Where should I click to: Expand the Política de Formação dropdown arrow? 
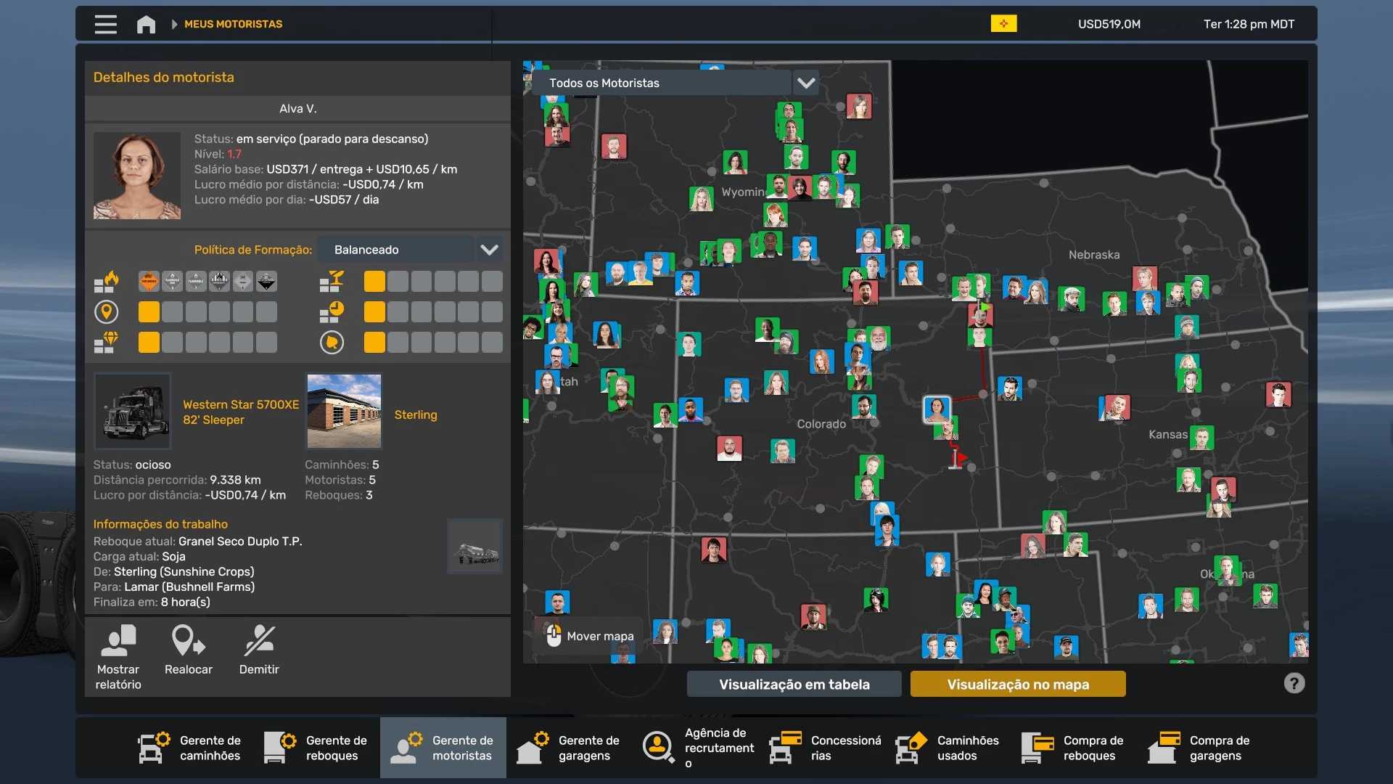pyautogui.click(x=489, y=250)
